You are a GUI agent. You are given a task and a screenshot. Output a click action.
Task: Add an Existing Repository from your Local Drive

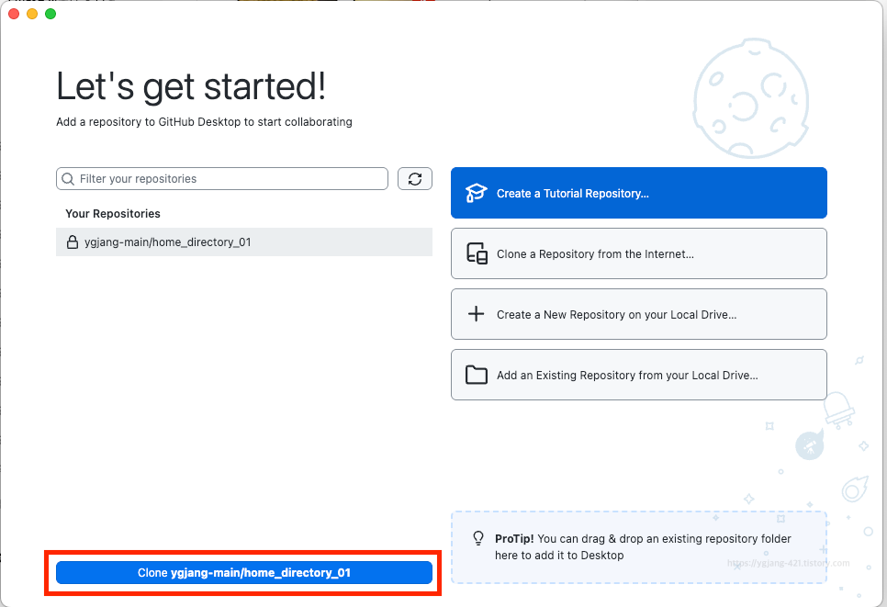tap(639, 375)
